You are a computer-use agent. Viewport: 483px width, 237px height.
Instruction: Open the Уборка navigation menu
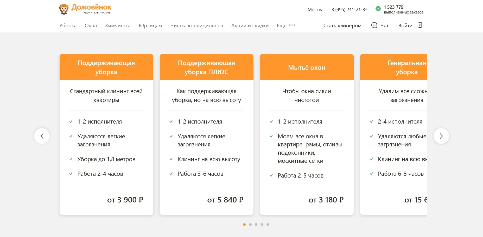point(68,25)
